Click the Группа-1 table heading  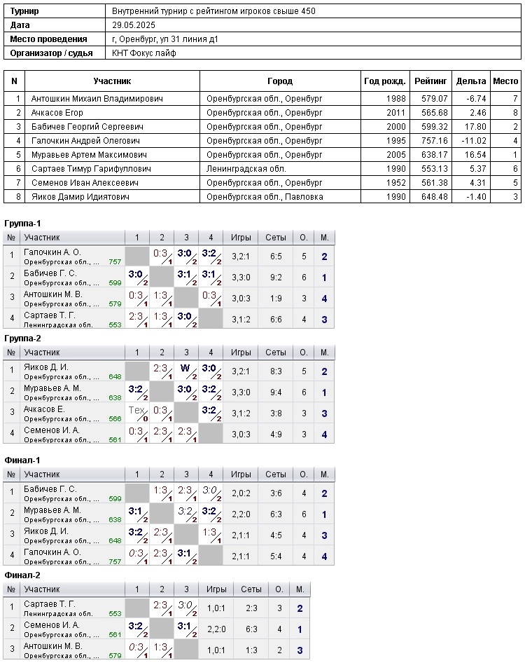pyautogui.click(x=22, y=223)
